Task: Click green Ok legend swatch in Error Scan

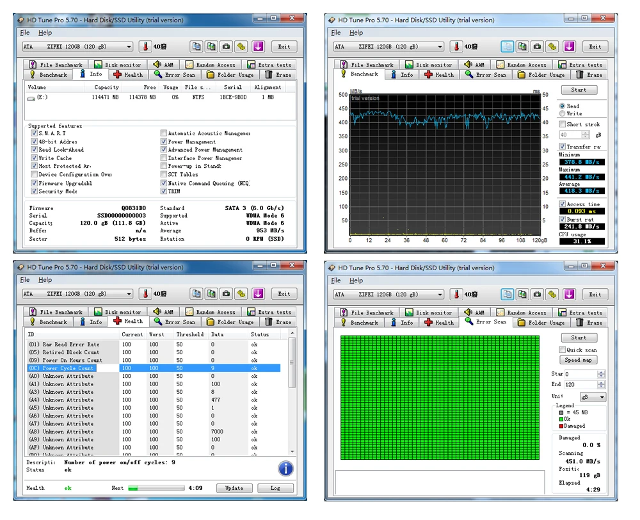Action: tap(561, 419)
